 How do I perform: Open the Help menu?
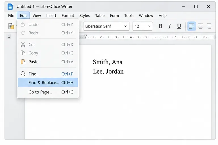coord(163,16)
